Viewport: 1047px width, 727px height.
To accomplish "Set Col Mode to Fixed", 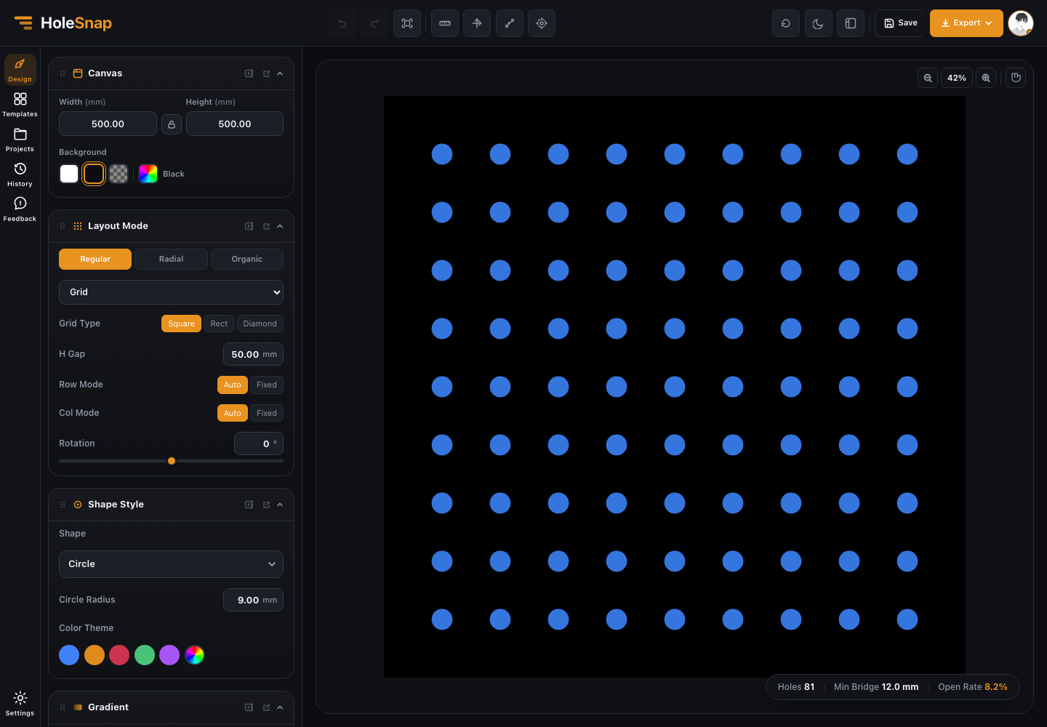I will point(267,413).
